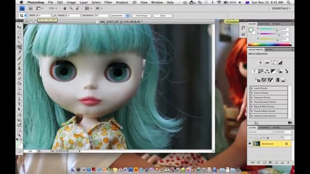This screenshot has height=174, width=310.
Task: Toggle lock image pixels
Action: [260, 137]
